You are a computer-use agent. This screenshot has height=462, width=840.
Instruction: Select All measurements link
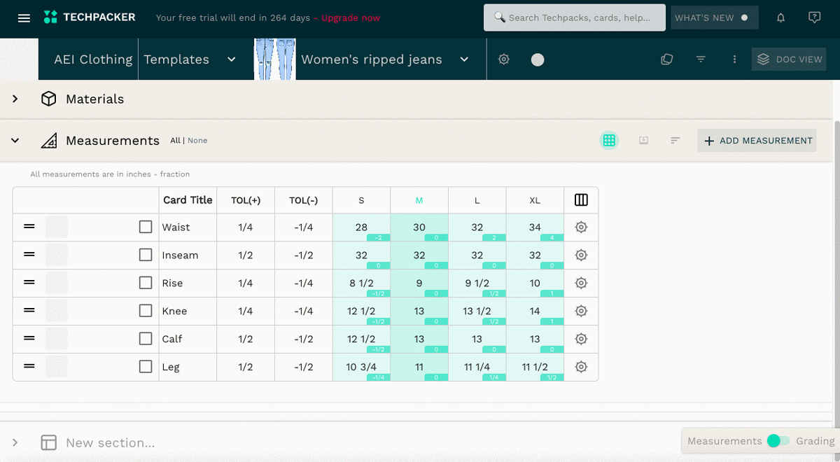[x=175, y=141]
